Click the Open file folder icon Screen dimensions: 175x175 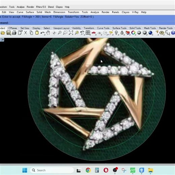tap(3, 33)
